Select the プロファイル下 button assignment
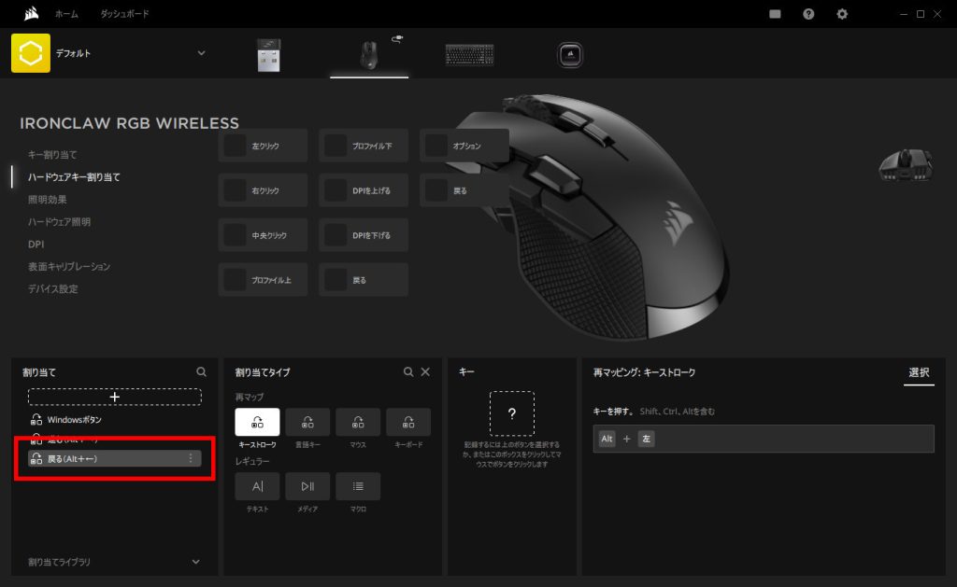 click(364, 146)
